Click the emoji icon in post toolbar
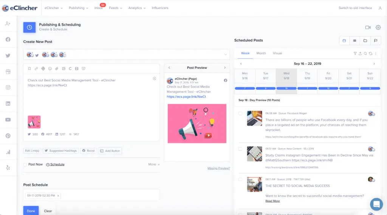387x215 pixels. [x=50, y=69]
